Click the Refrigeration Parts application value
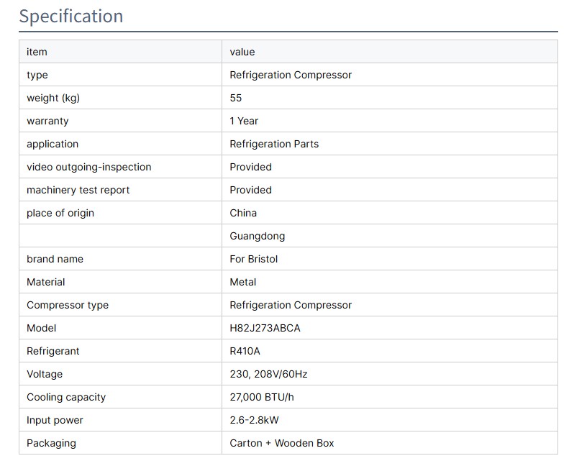This screenshot has width=569, height=466. click(274, 144)
